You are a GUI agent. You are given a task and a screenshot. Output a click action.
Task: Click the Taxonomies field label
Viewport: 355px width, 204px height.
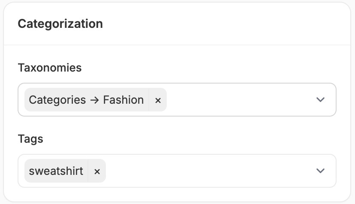pyautogui.click(x=50, y=68)
